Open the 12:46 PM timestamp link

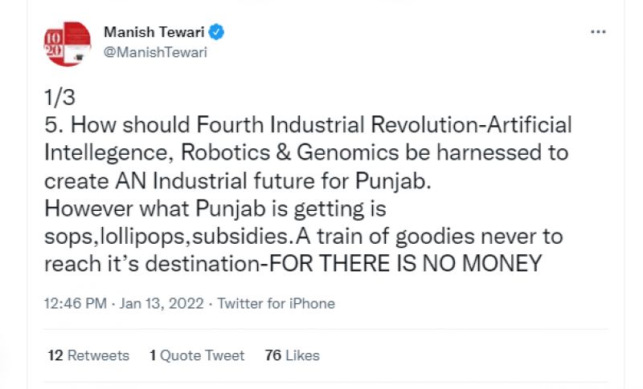click(x=76, y=304)
